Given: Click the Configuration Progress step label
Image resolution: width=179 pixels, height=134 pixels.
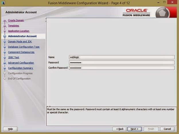Looking at the screenshot, I should [x=20, y=73].
